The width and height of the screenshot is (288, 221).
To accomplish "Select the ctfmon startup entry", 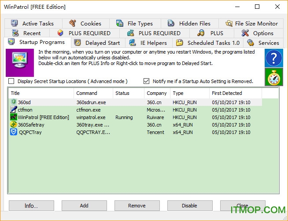I will coord(135,109).
